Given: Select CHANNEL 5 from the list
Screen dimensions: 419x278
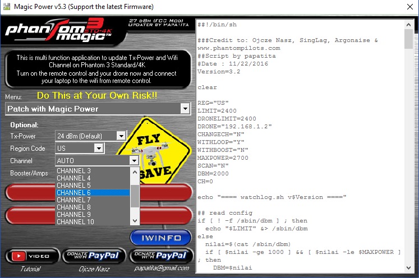Looking at the screenshot, I should 93,186.
